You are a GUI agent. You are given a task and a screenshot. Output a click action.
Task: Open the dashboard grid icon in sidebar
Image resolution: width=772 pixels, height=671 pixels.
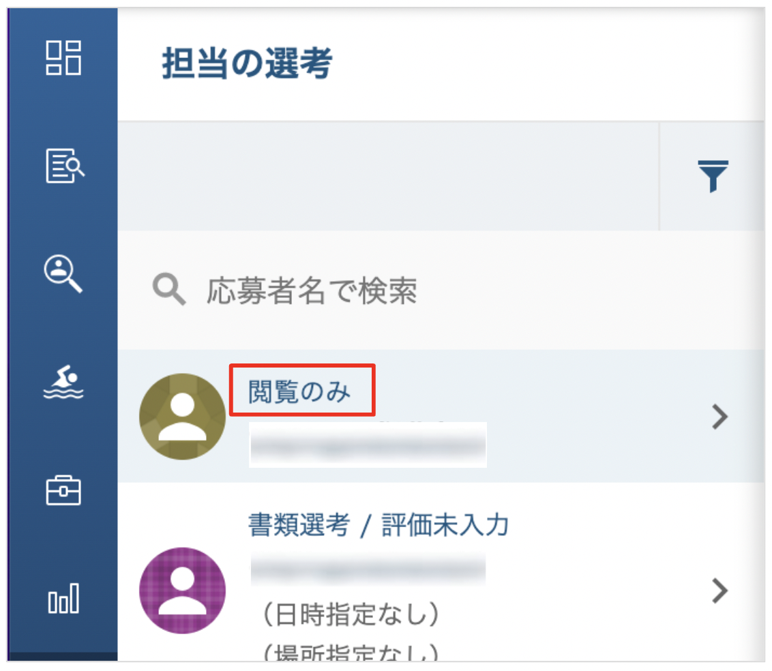click(63, 57)
